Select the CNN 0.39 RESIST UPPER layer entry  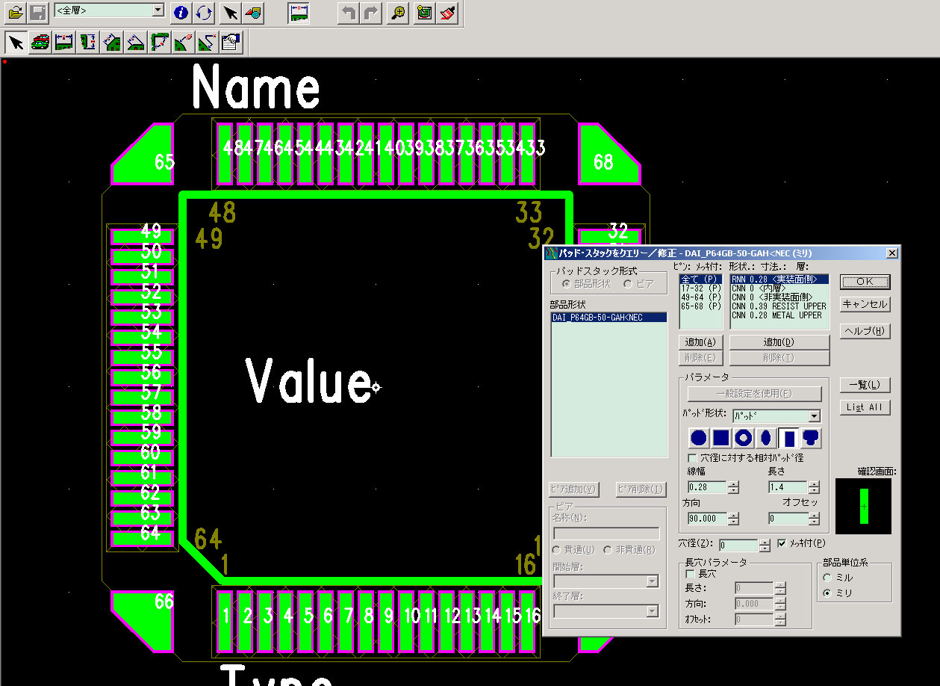click(779, 306)
